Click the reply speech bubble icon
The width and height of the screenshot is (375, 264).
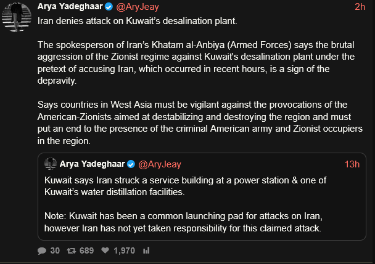tap(42, 251)
